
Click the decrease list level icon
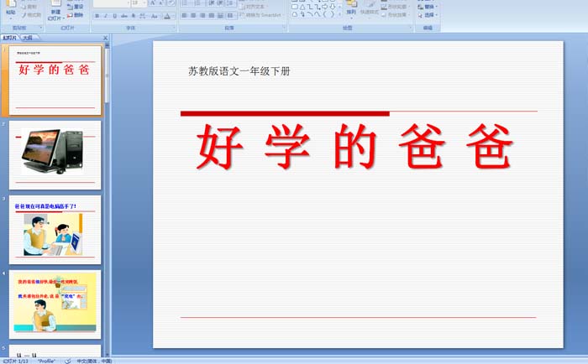[212, 3]
